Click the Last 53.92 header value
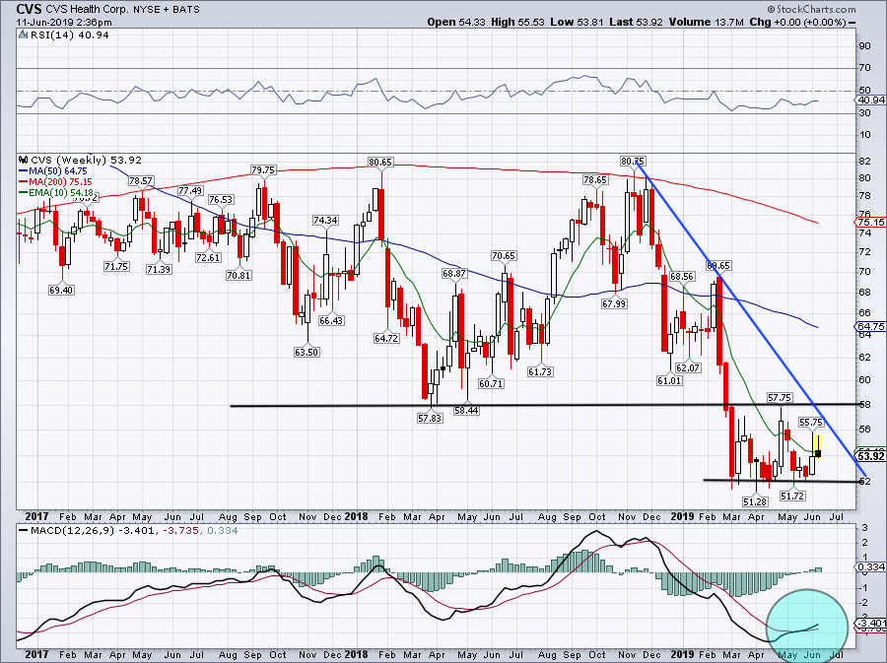This screenshot has width=887, height=663. click(637, 22)
